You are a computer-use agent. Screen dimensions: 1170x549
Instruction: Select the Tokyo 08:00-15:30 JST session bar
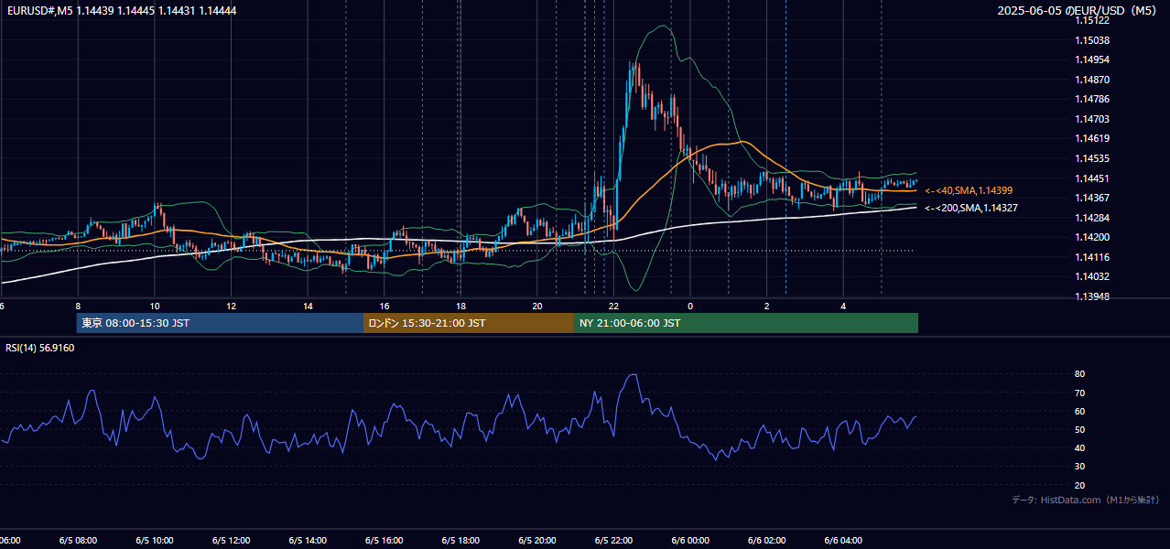pyautogui.click(x=220, y=323)
